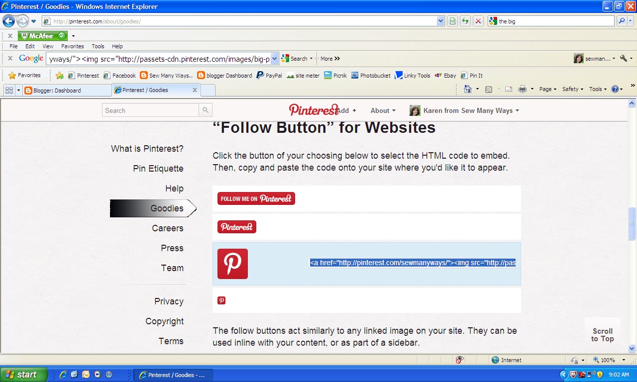
Task: Select the large square Pinterest P button
Action: [x=232, y=264]
